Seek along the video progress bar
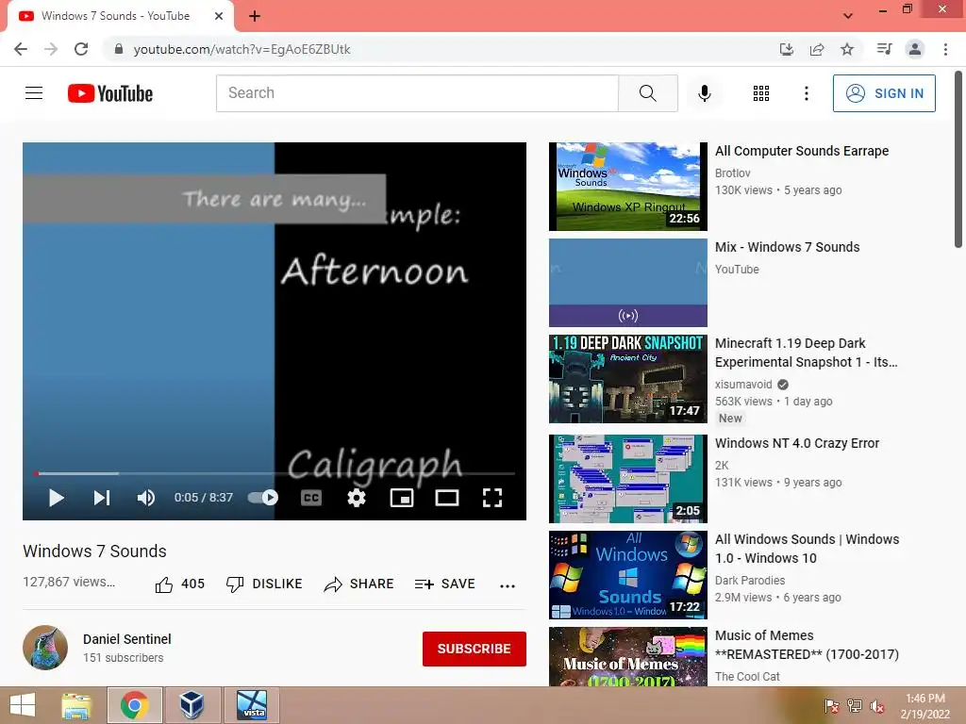 [275, 473]
